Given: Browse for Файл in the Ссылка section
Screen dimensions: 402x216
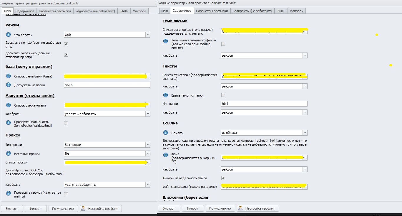Looking at the screenshot, I should click(x=305, y=158).
